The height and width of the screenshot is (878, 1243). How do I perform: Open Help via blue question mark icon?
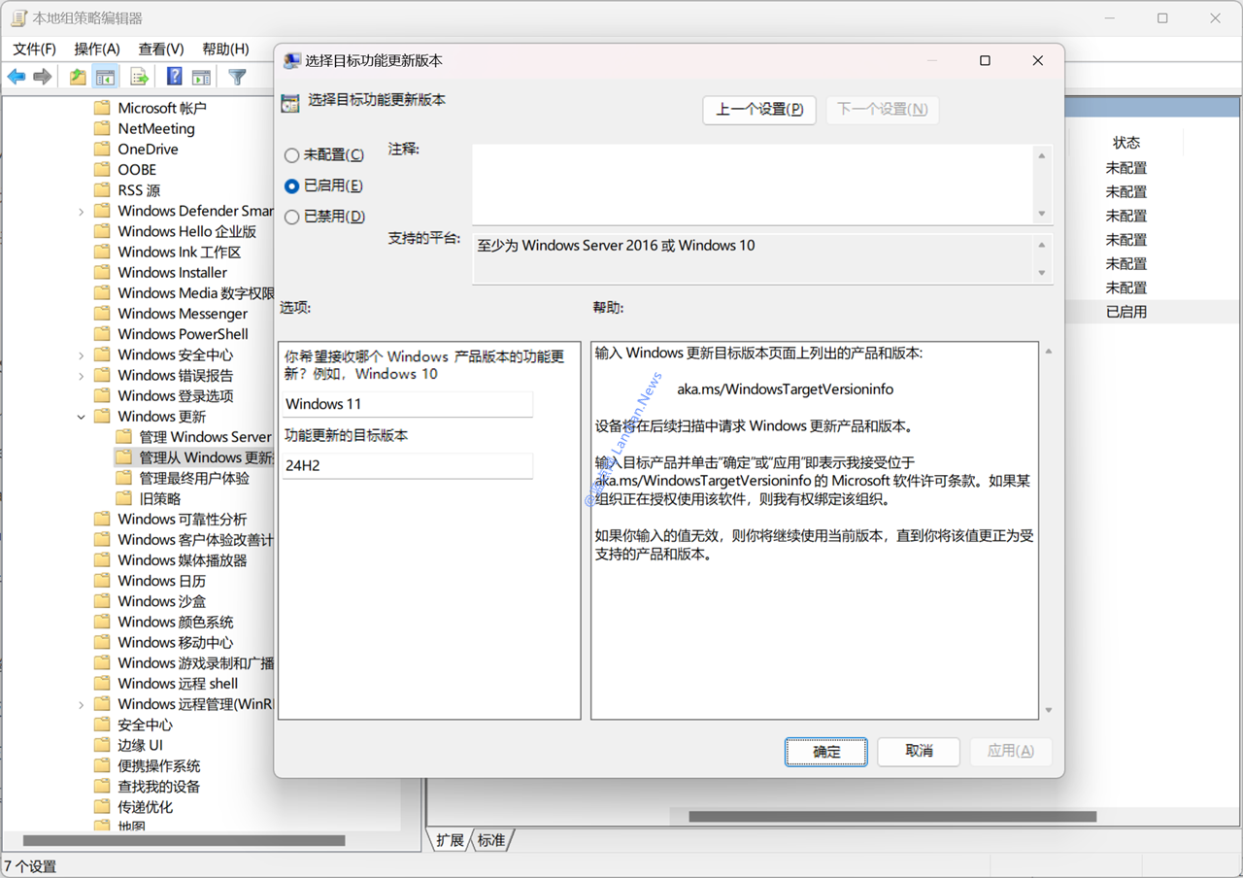pos(174,77)
